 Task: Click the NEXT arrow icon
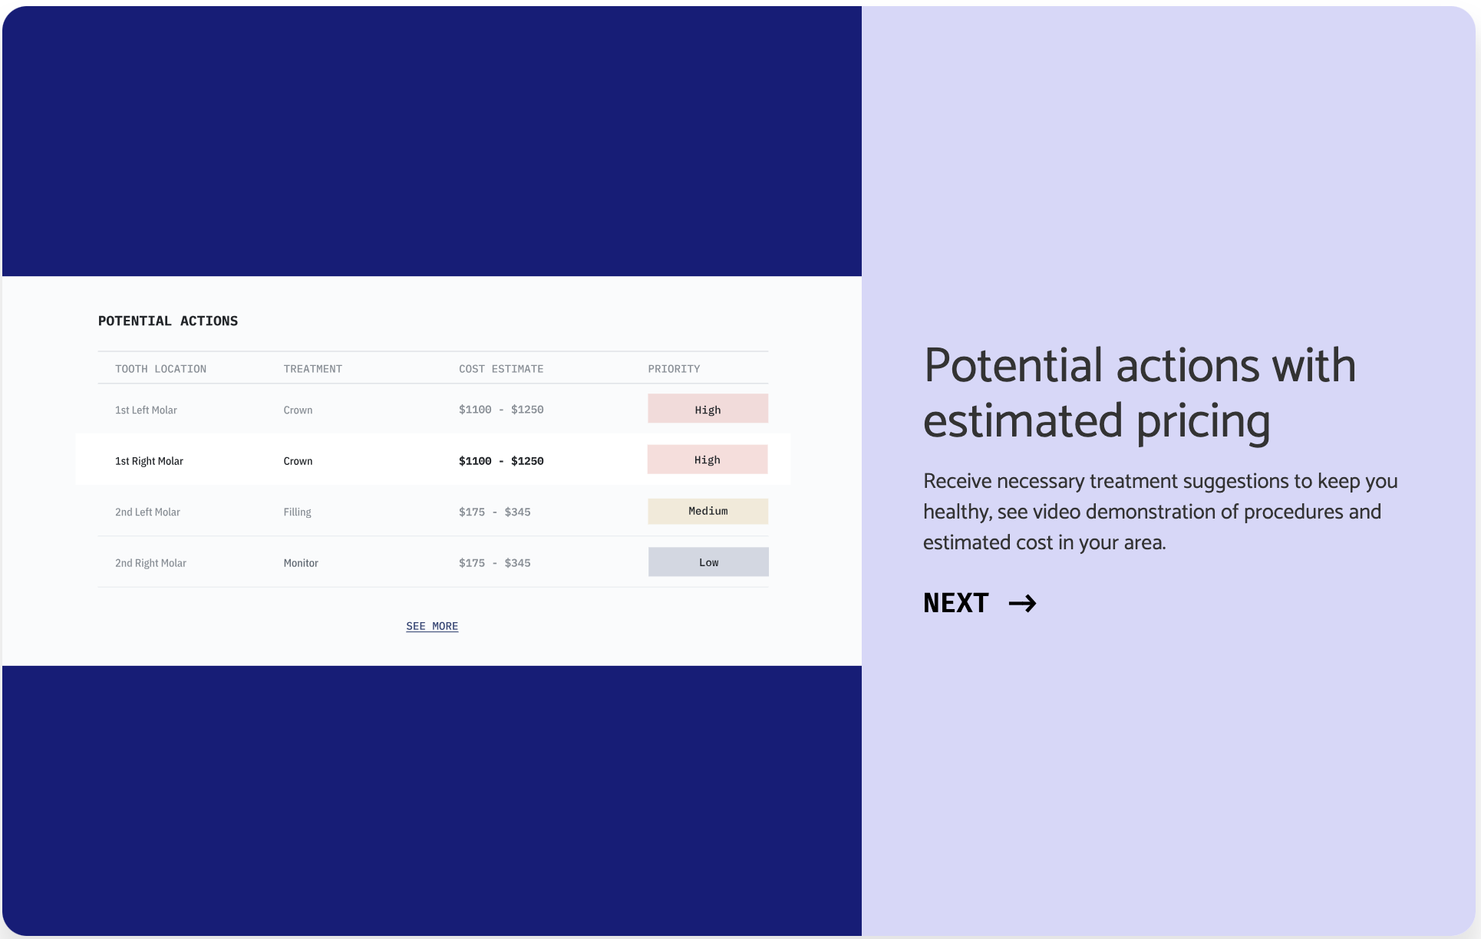pos(1022,604)
